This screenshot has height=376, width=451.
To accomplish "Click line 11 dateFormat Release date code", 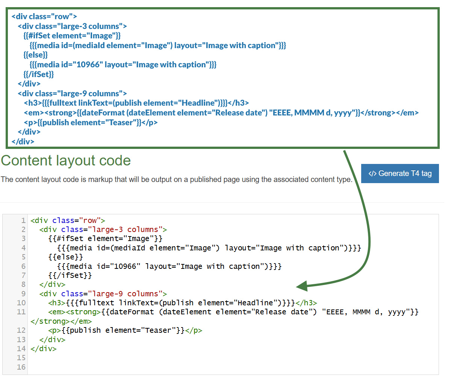I will 233,312.
